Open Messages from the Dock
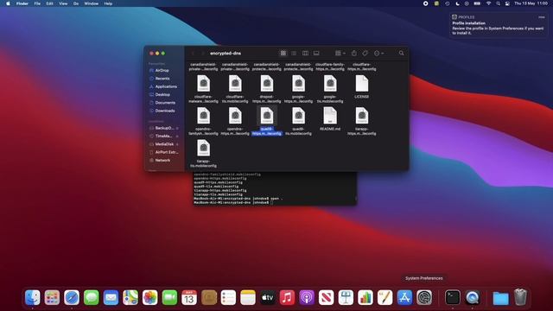Image resolution: width=553 pixels, height=311 pixels. pos(92,297)
